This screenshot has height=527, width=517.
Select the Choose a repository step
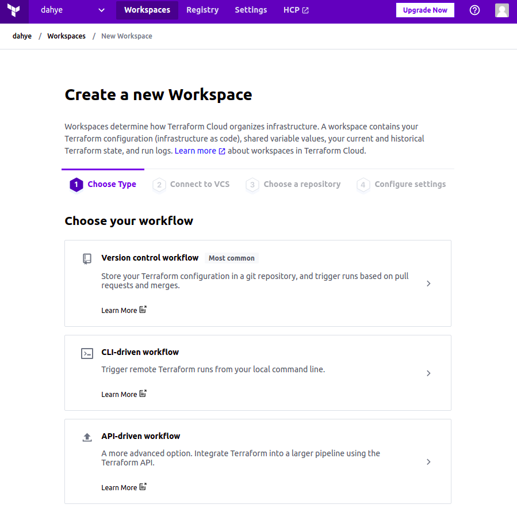(x=293, y=184)
